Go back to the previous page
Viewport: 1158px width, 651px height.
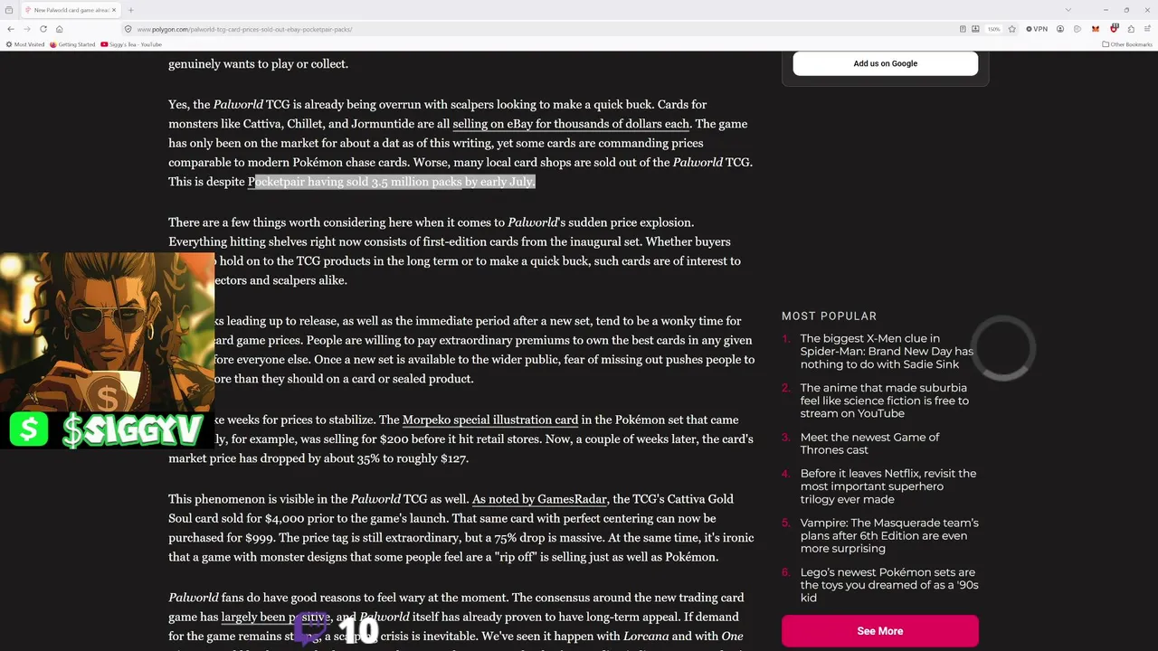coord(11,29)
